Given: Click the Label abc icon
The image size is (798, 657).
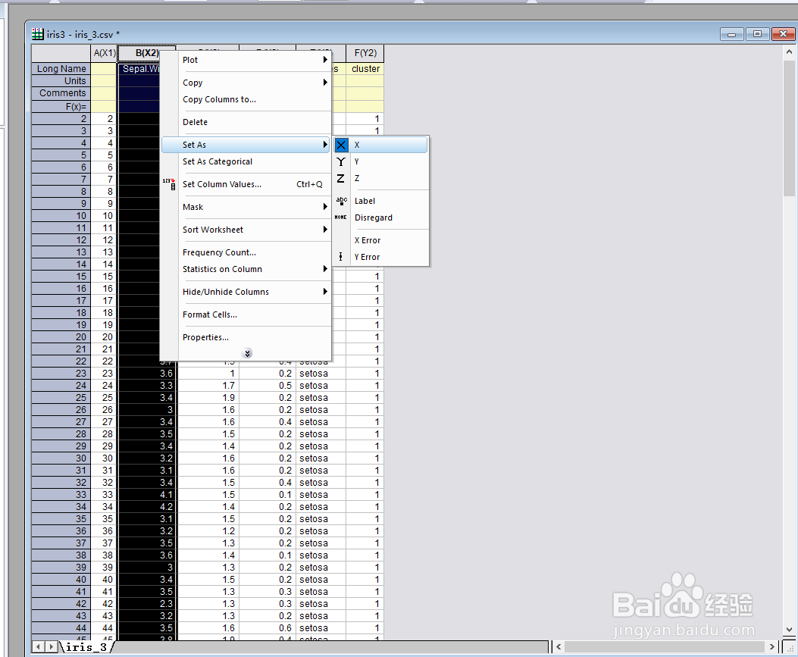Looking at the screenshot, I should point(341,201).
